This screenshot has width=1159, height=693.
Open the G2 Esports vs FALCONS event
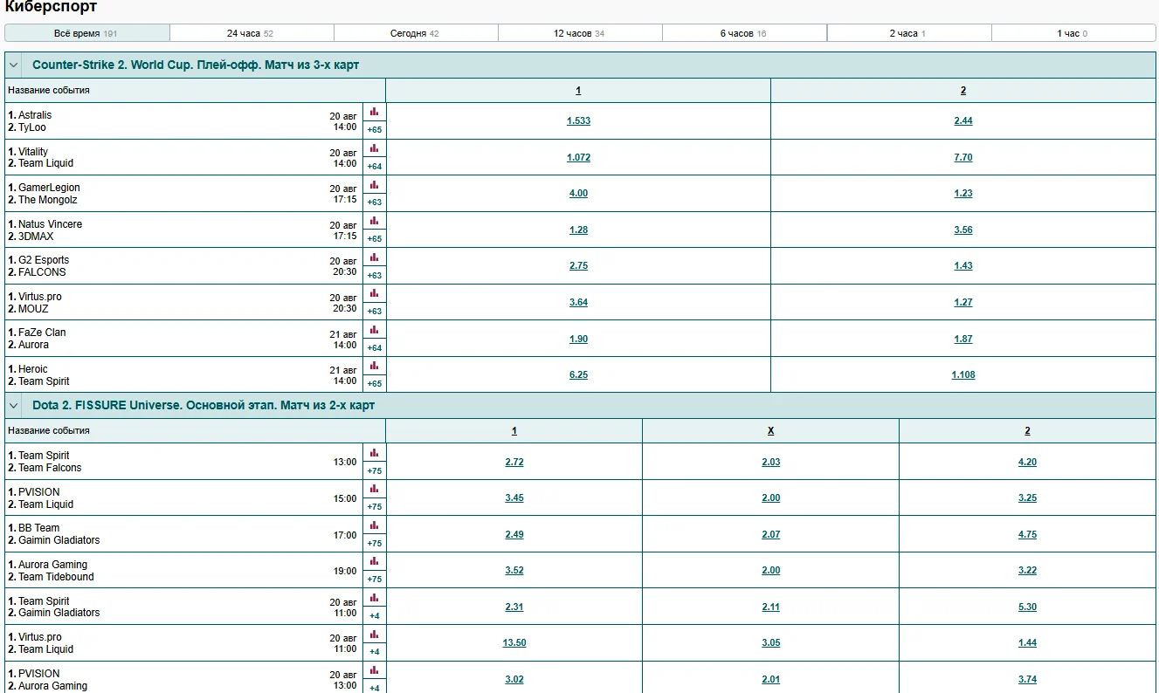pyautogui.click(x=44, y=266)
